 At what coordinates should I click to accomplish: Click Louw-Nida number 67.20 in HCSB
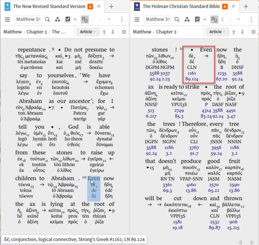coord(222,79)
